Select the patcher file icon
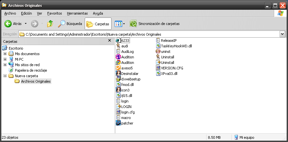 pos(118,123)
